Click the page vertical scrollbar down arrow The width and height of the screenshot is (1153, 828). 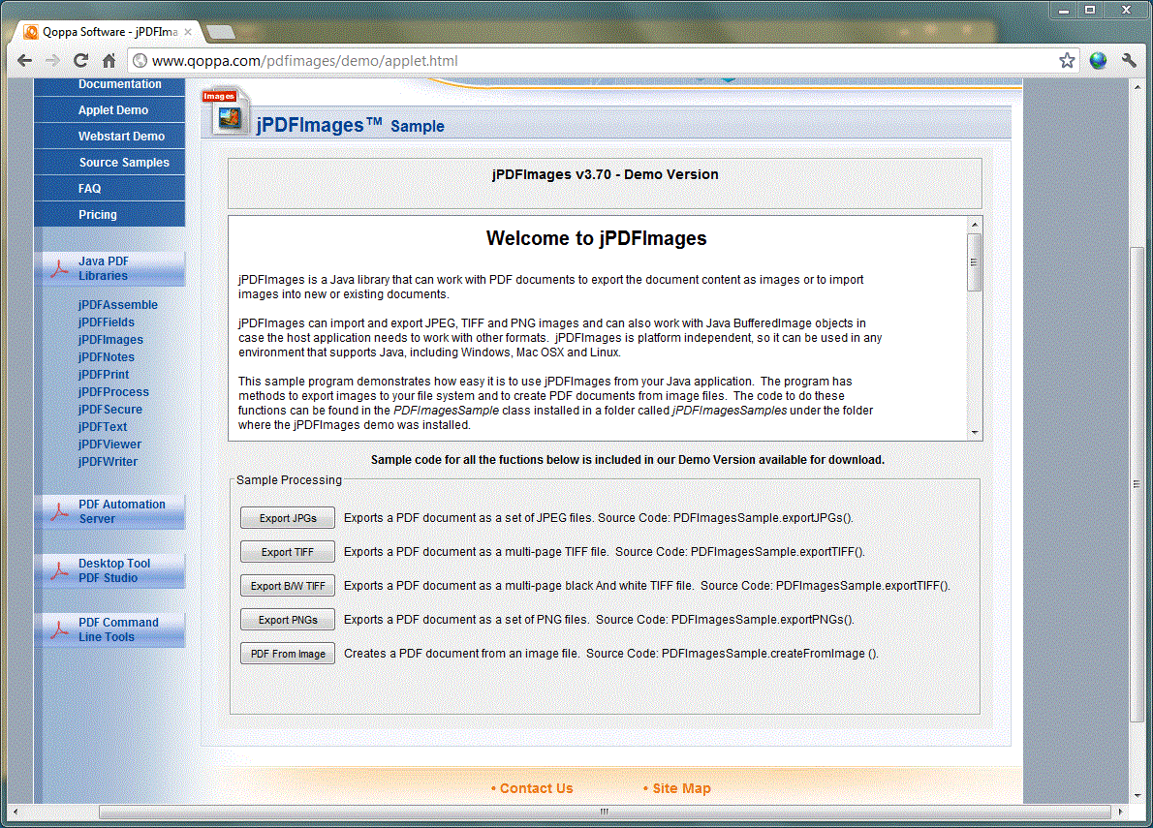(x=1137, y=795)
